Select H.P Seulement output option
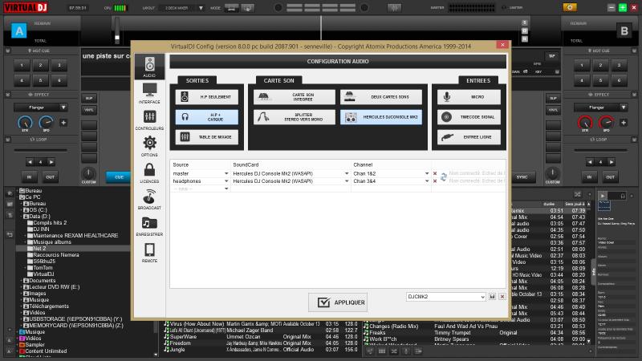The width and height of the screenshot is (642, 361). click(x=205, y=97)
